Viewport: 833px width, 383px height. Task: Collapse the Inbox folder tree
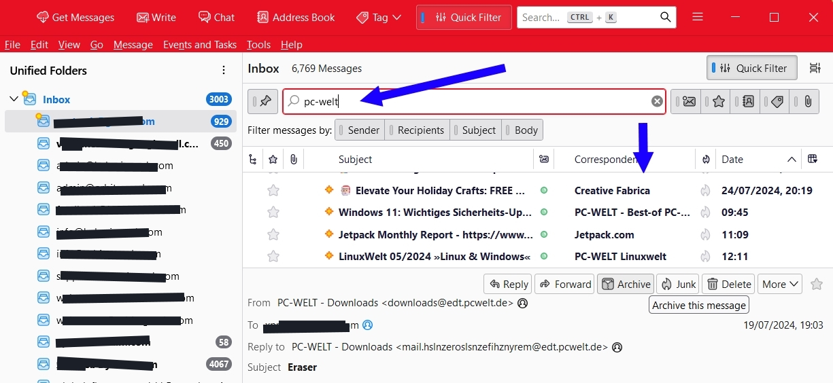tap(14, 99)
